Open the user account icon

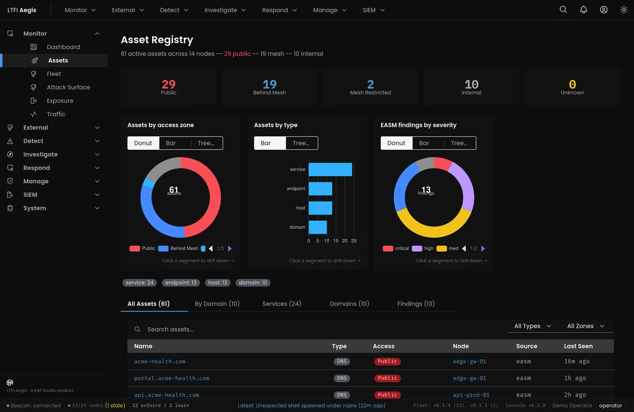pos(603,10)
